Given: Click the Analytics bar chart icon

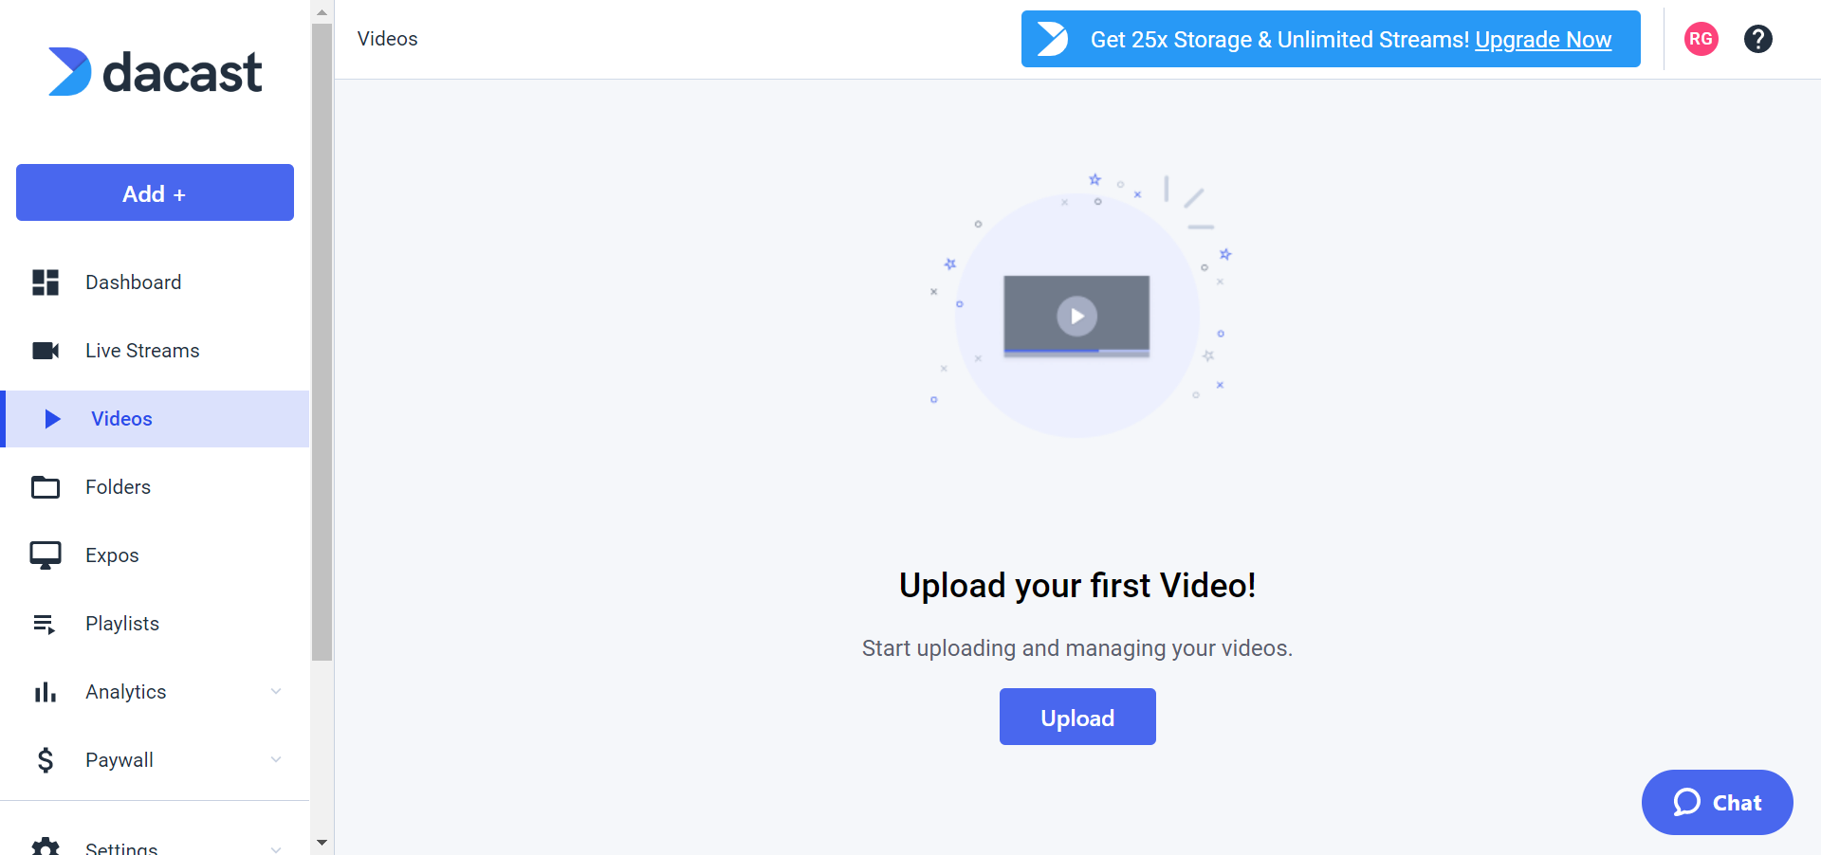Looking at the screenshot, I should (46, 692).
